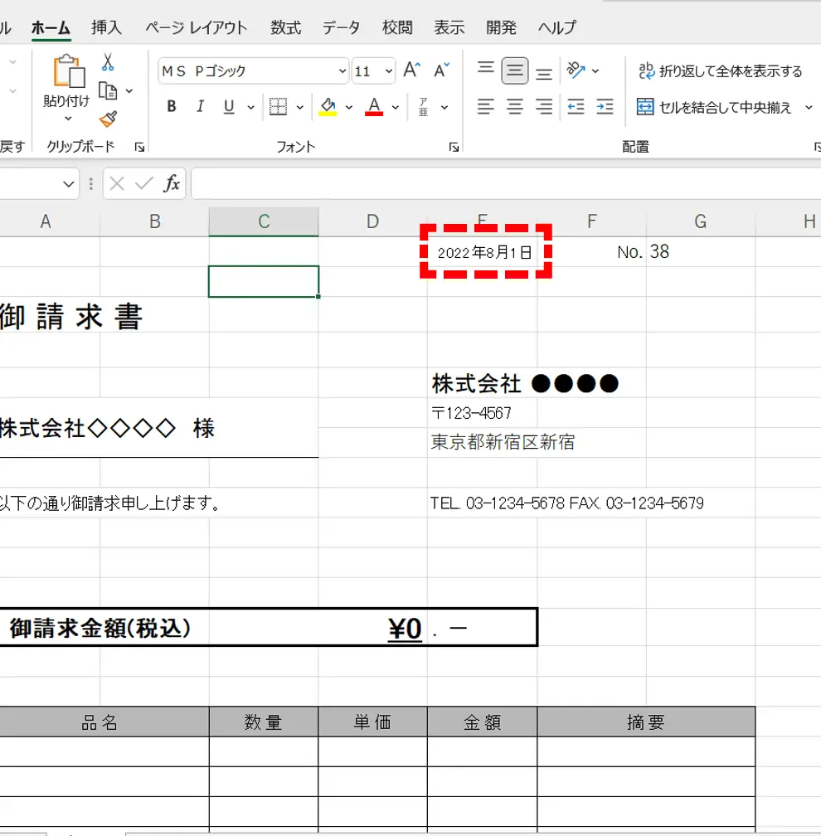
Task: Click セルを結合して中央揃え button
Action: (714, 107)
